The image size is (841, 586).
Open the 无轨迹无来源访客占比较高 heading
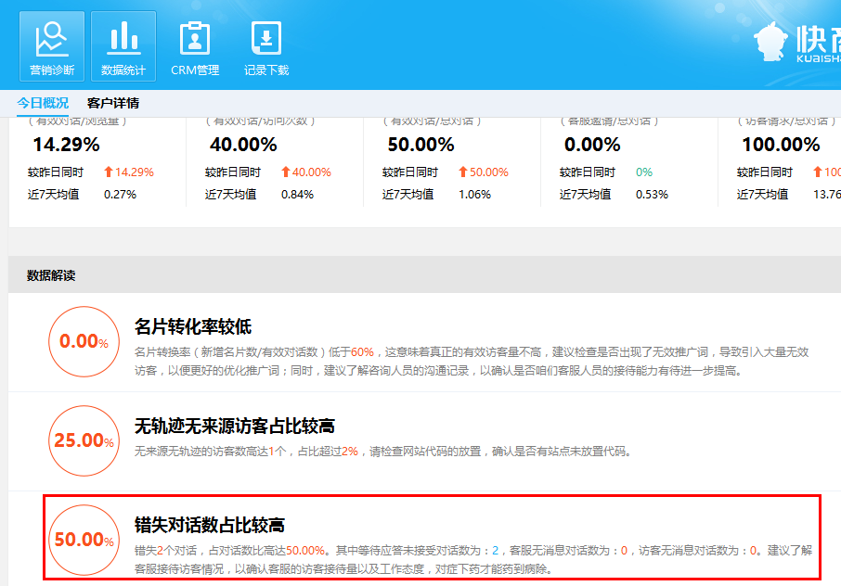pyautogui.click(x=235, y=427)
